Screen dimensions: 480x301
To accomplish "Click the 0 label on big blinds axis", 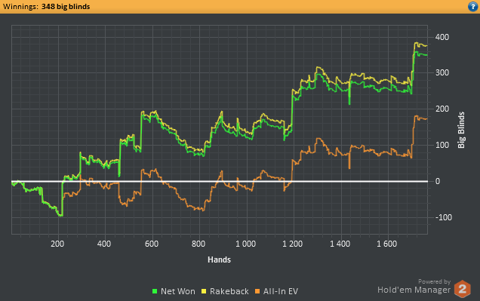I will click(438, 181).
